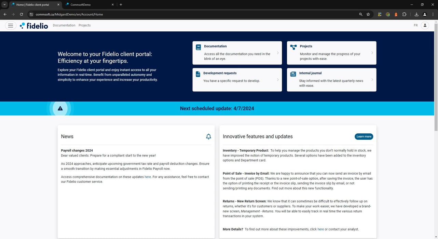This screenshot has height=239, width=438.
Task: Click the 'News' section heading
Action: click(67, 136)
